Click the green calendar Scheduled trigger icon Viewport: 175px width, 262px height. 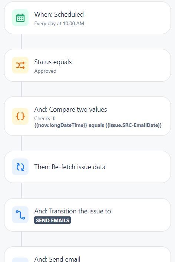(20, 18)
